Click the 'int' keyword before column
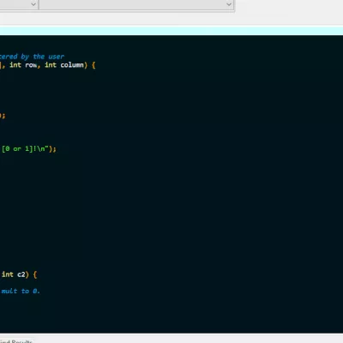The image size is (343, 343). point(51,65)
